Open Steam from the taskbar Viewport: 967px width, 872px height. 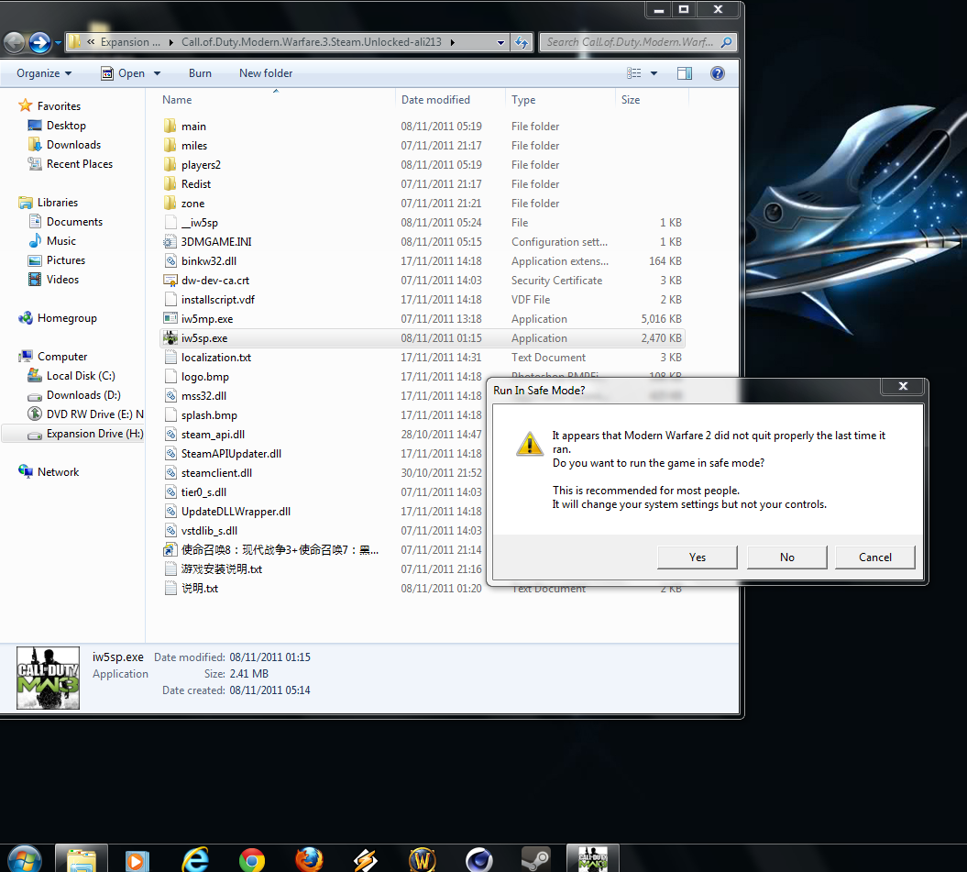pyautogui.click(x=535, y=859)
